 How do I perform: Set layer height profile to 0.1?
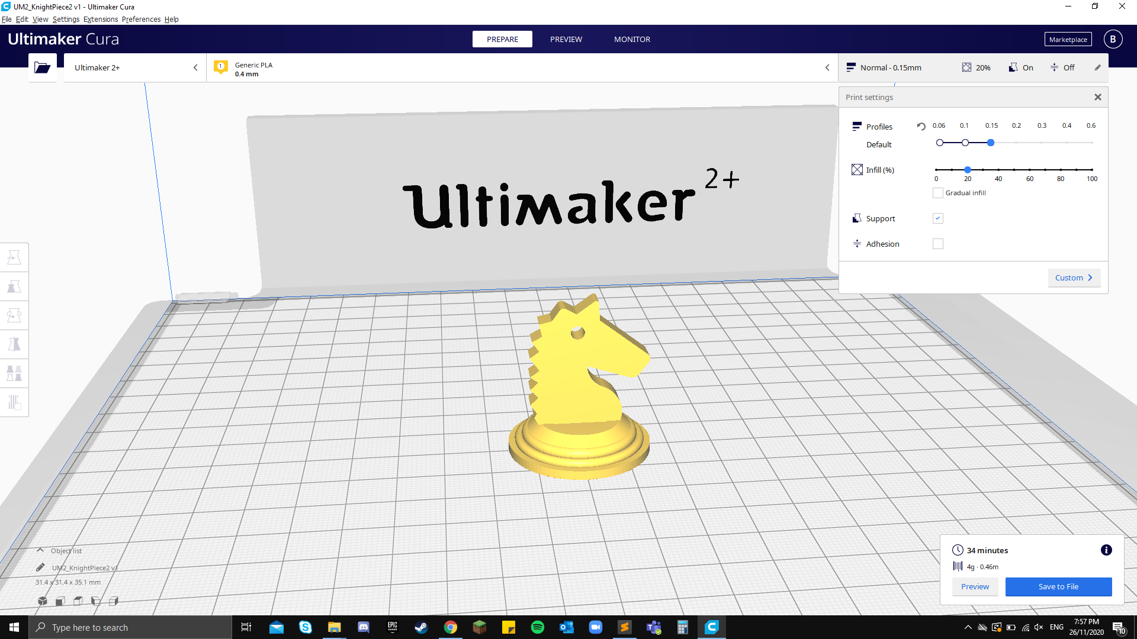pos(965,143)
